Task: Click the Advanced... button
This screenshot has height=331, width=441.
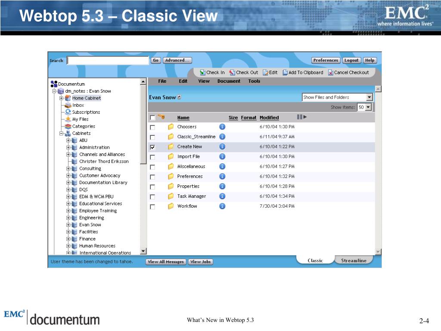Action: pos(177,60)
